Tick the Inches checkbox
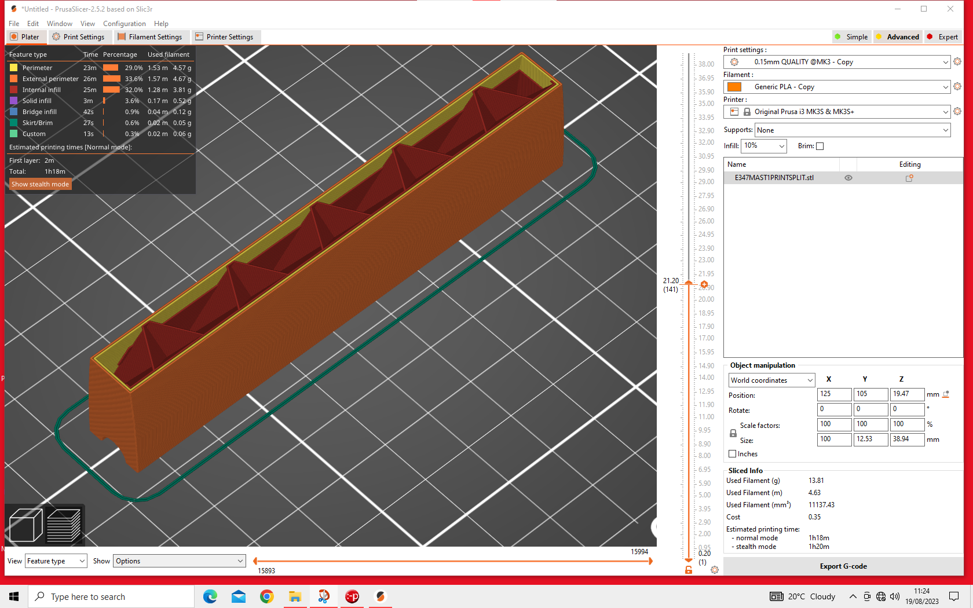This screenshot has height=608, width=973. (733, 454)
